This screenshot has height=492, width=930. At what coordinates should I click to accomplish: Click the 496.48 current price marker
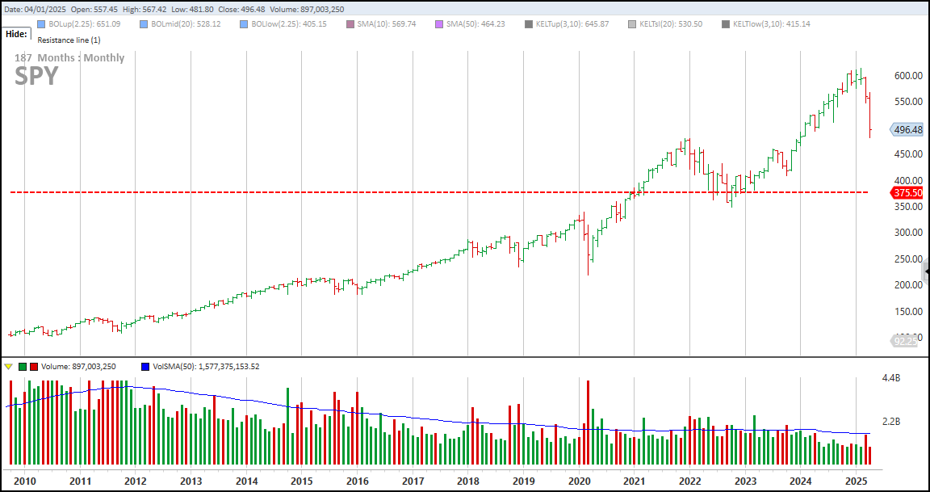pyautogui.click(x=907, y=129)
